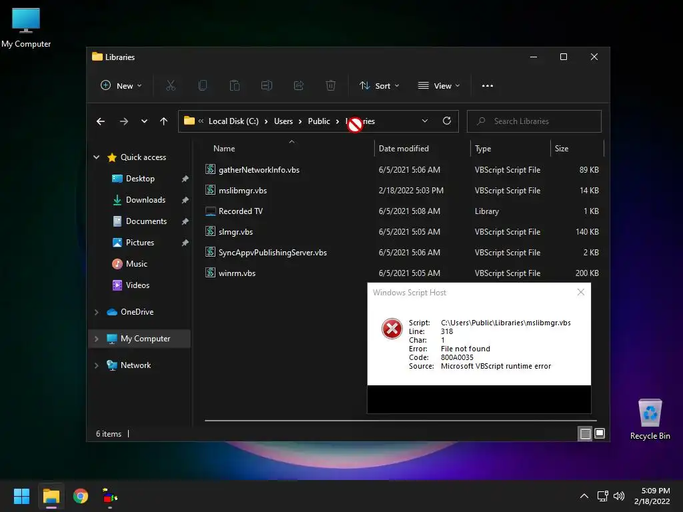The width and height of the screenshot is (683, 512).
Task: Switch to details view icon in status bar
Action: pyautogui.click(x=585, y=433)
